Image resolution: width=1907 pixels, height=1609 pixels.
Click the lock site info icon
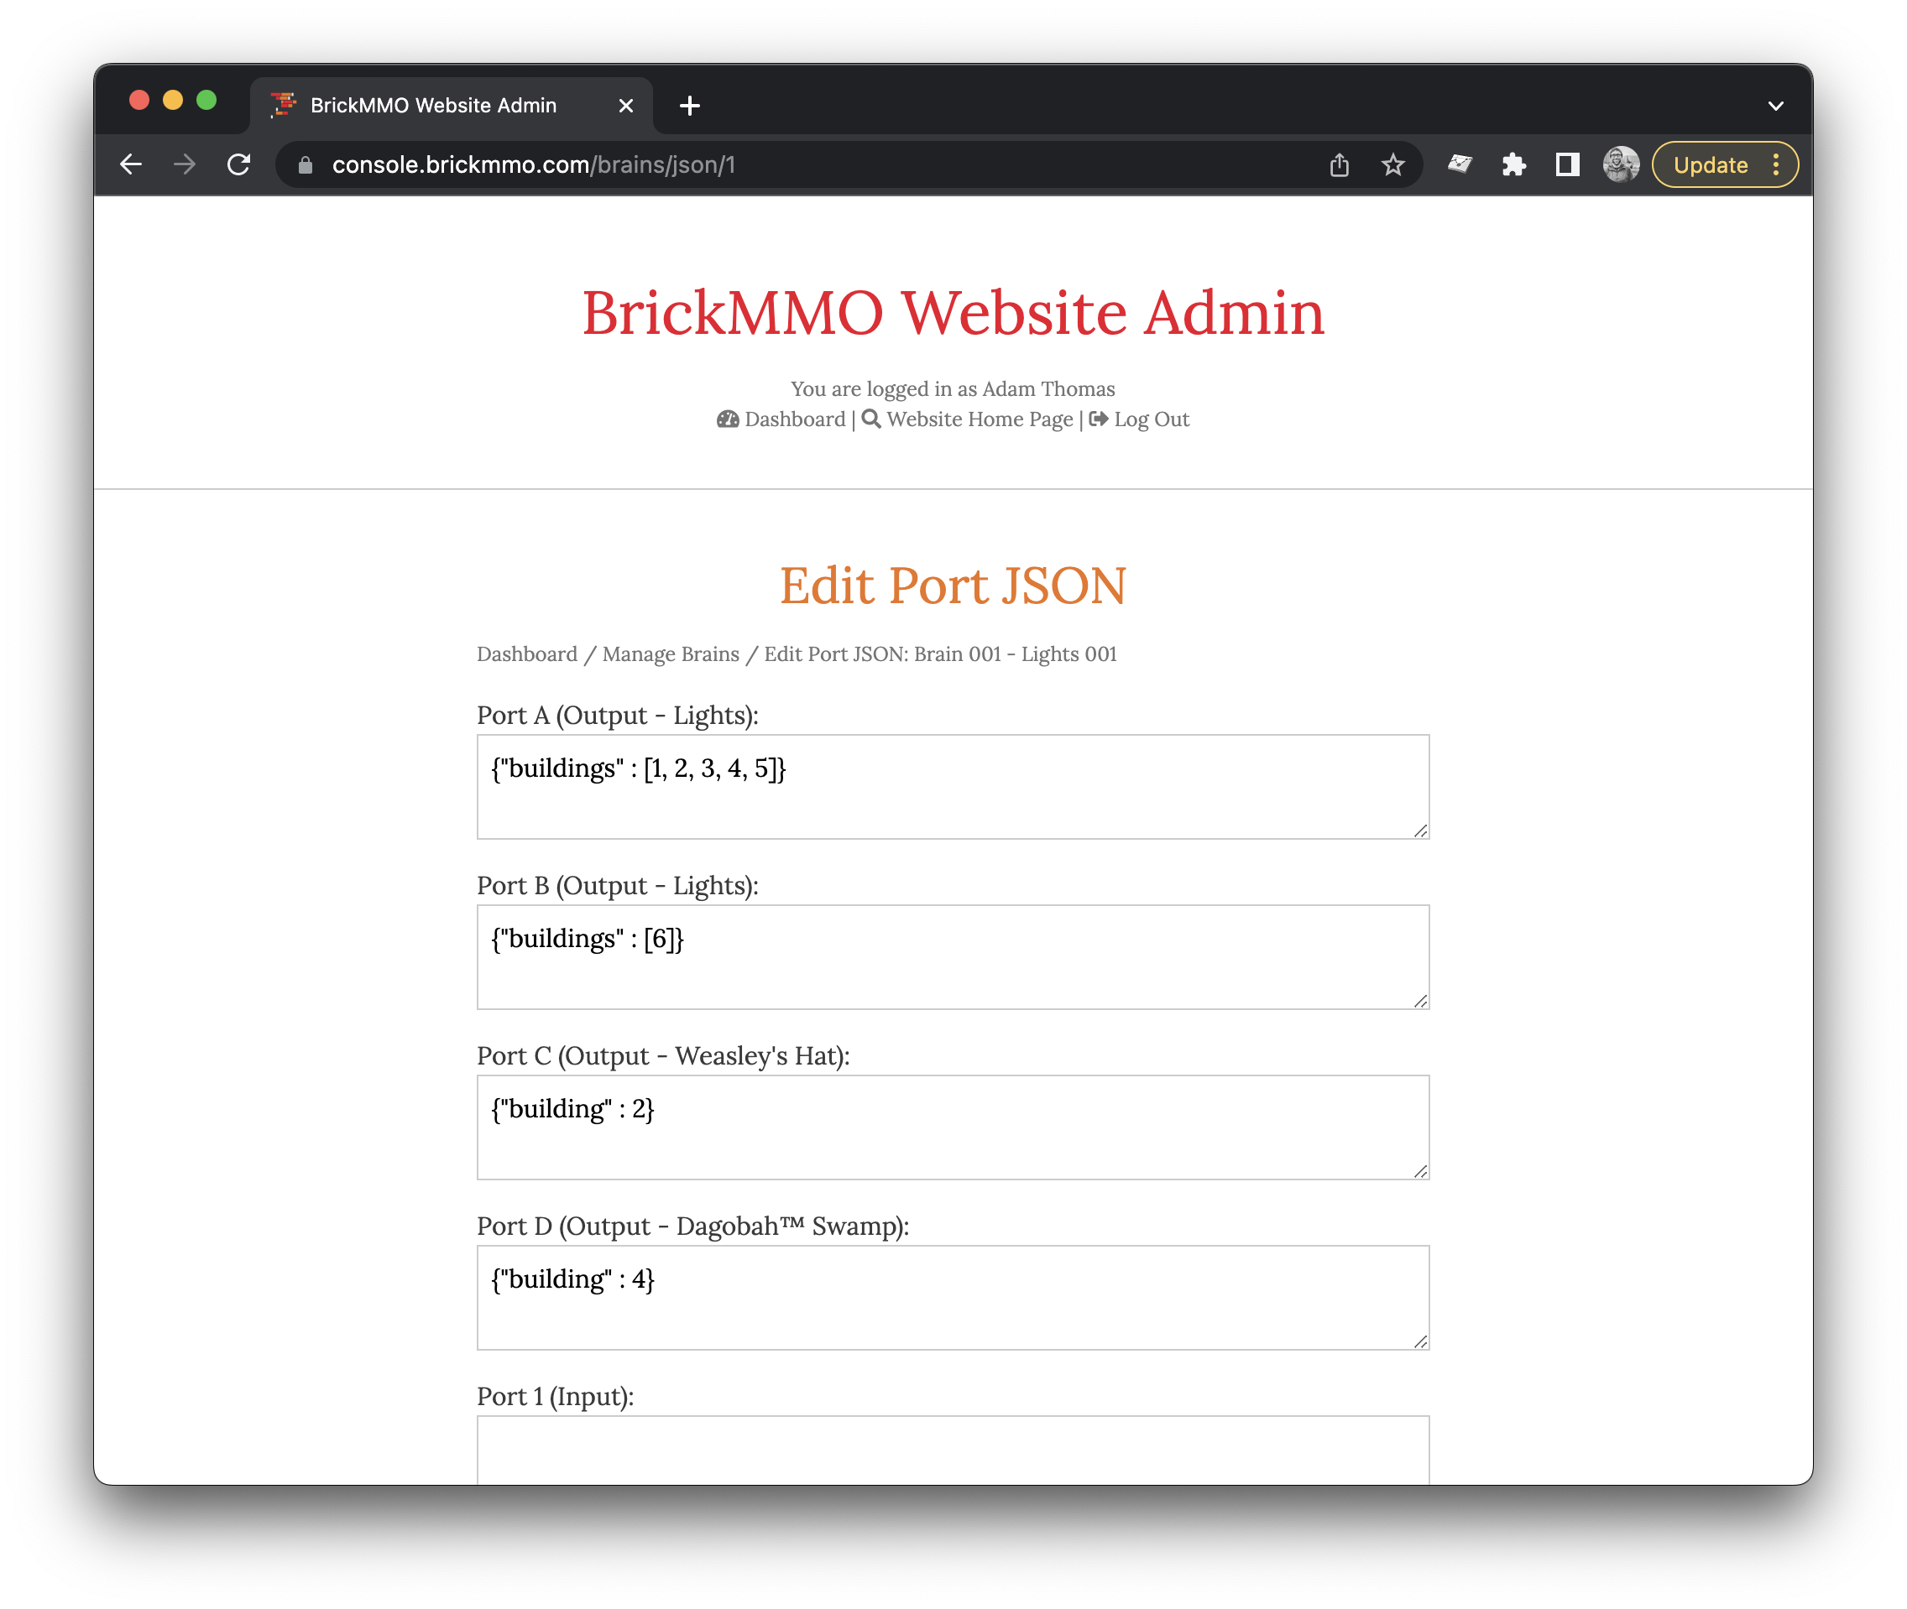(x=306, y=165)
